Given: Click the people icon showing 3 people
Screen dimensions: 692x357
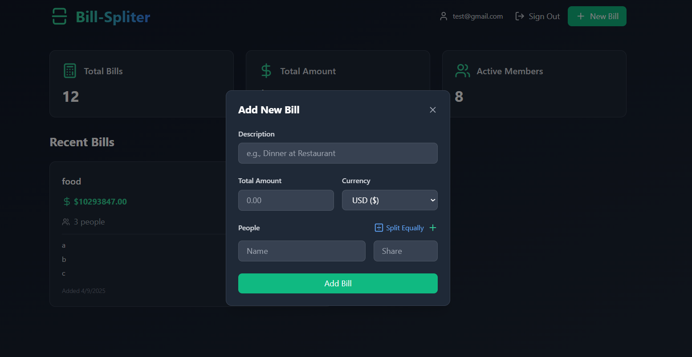Looking at the screenshot, I should point(66,221).
